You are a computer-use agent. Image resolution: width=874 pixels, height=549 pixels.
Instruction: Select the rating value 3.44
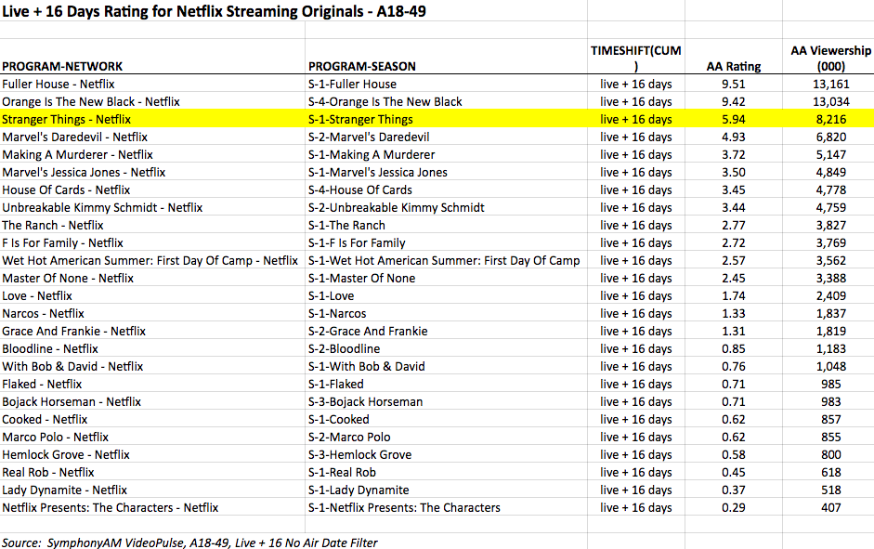click(734, 208)
